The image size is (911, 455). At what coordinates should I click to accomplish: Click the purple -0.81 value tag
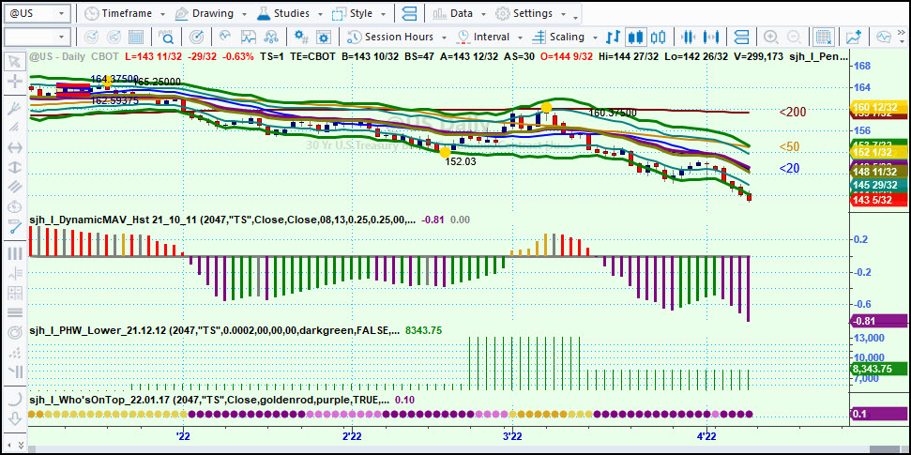point(878,321)
